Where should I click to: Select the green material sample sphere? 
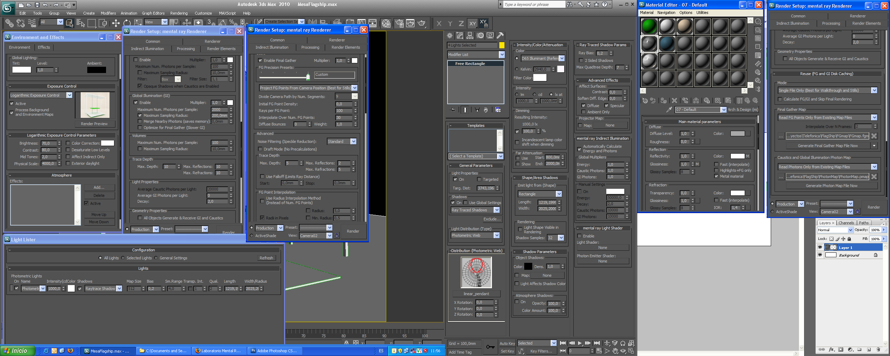(649, 26)
